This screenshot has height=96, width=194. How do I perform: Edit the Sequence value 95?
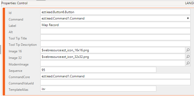[x=98, y=70]
